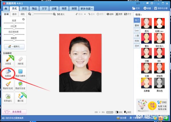Image resolution: width=171 pixels, height=122 pixels.
Task: Apply the 后青春 effect thumbnail
Action: 146,83
